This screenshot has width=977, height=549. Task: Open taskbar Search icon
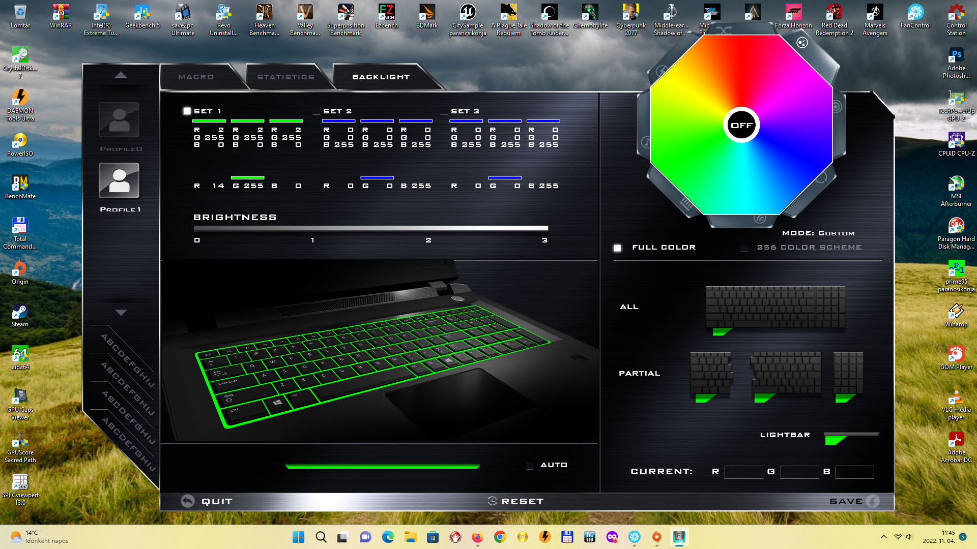coord(321,537)
